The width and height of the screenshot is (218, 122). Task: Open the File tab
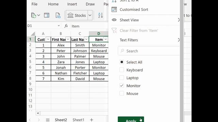point(34,4)
